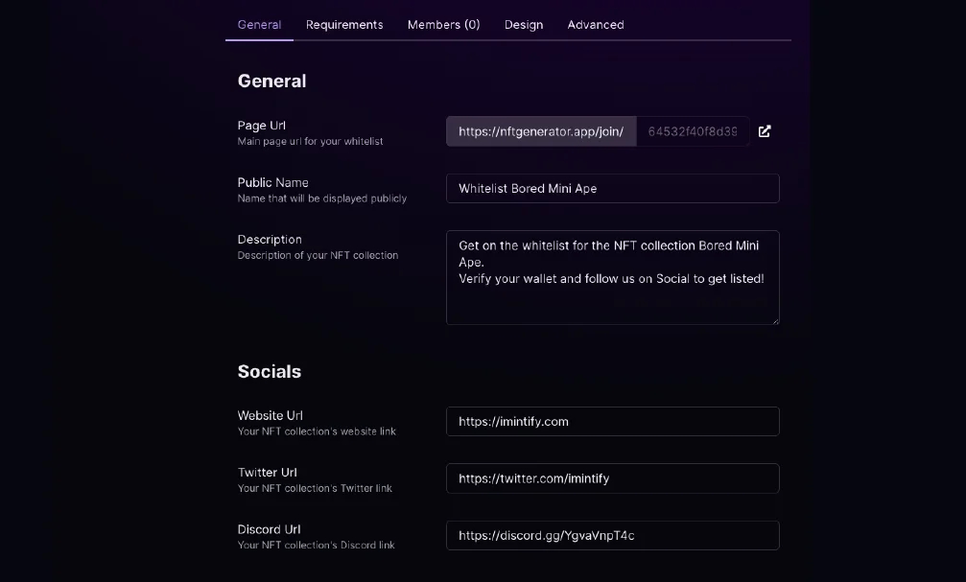Edit the Twitter Url field
The height and width of the screenshot is (582, 966).
612,478
